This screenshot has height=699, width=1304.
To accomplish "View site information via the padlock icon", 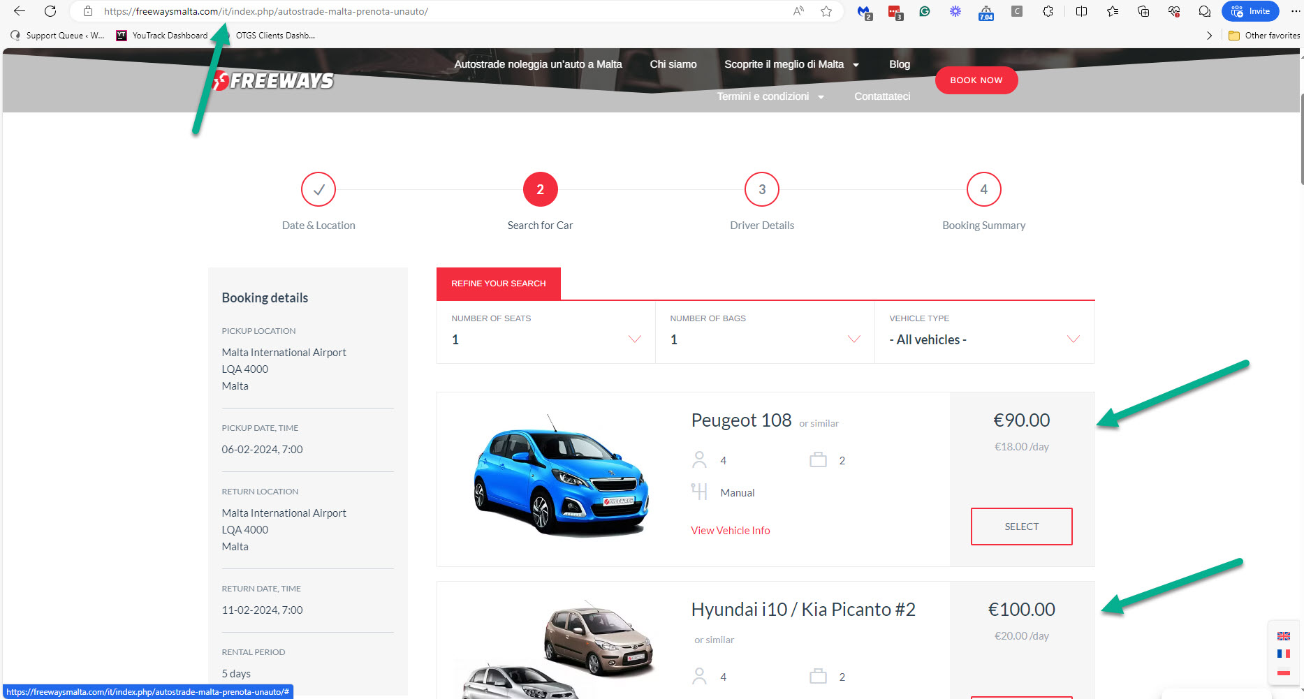I will (x=88, y=11).
